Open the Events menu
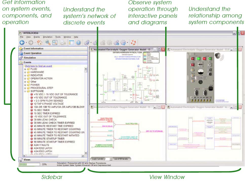Screen dimensions: 245x181 click(x=37, y=37)
